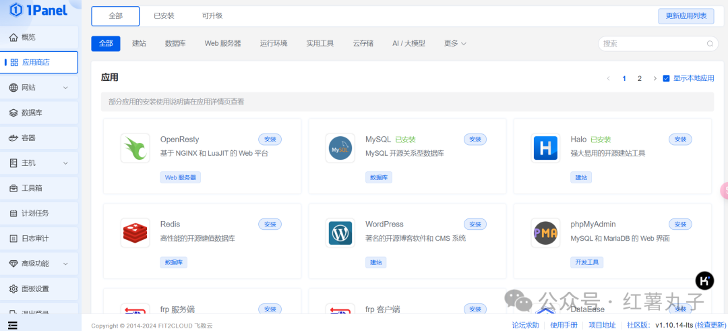The width and height of the screenshot is (728, 331).
Task: Select the blue 全部 category filter
Action: point(106,43)
